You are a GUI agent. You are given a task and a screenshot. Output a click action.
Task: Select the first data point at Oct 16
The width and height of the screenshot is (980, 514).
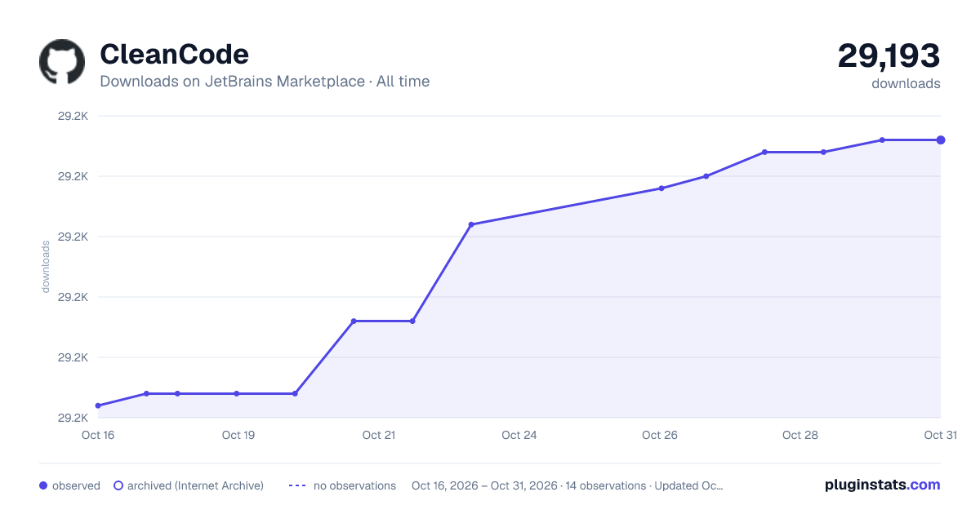point(98,405)
